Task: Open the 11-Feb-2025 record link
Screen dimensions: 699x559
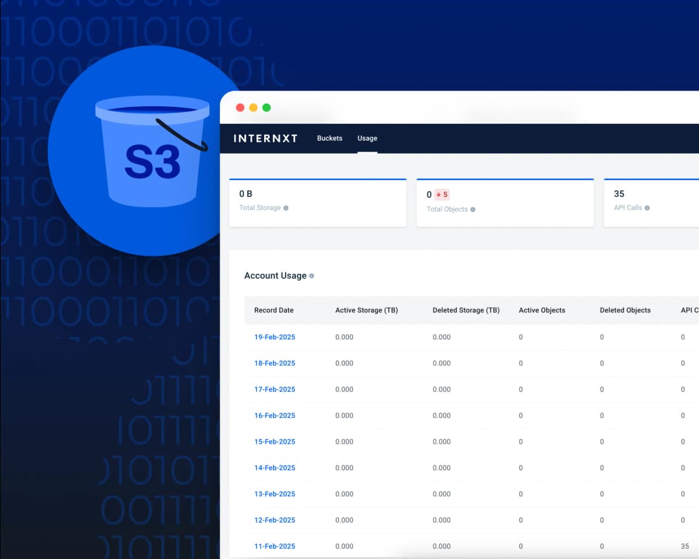Action: pos(274,546)
